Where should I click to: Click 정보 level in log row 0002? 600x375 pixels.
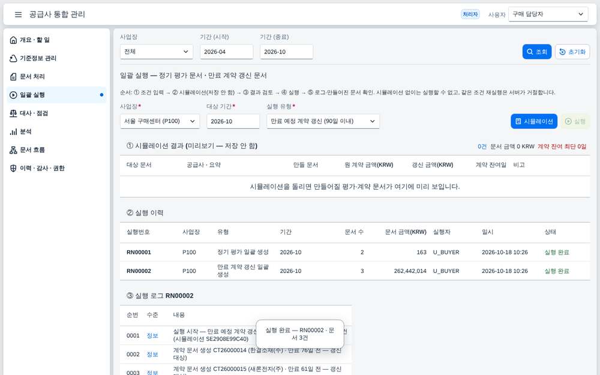point(152,355)
